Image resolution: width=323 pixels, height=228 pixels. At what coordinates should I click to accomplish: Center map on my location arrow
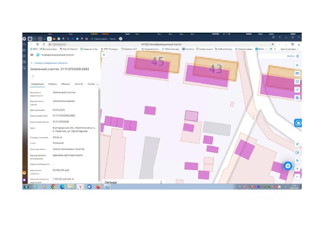[297, 144]
